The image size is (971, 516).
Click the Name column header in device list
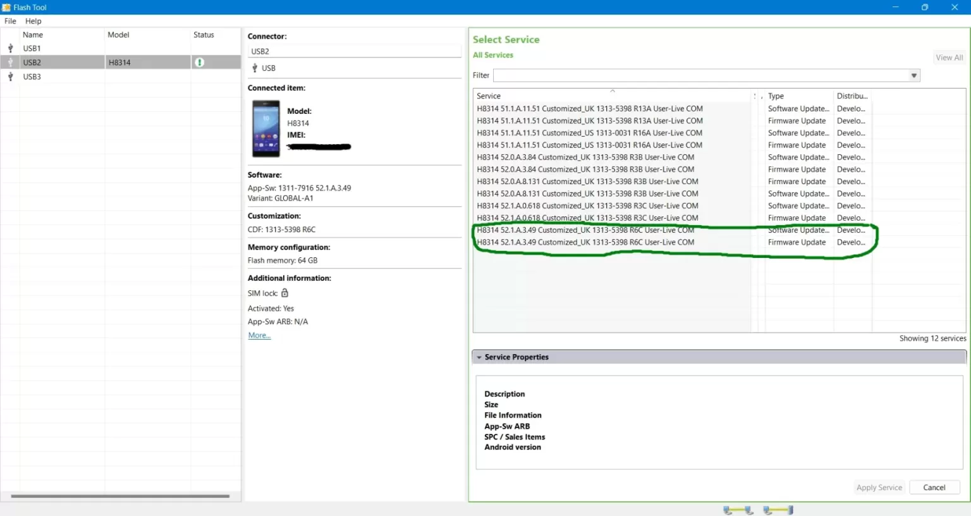[62, 35]
